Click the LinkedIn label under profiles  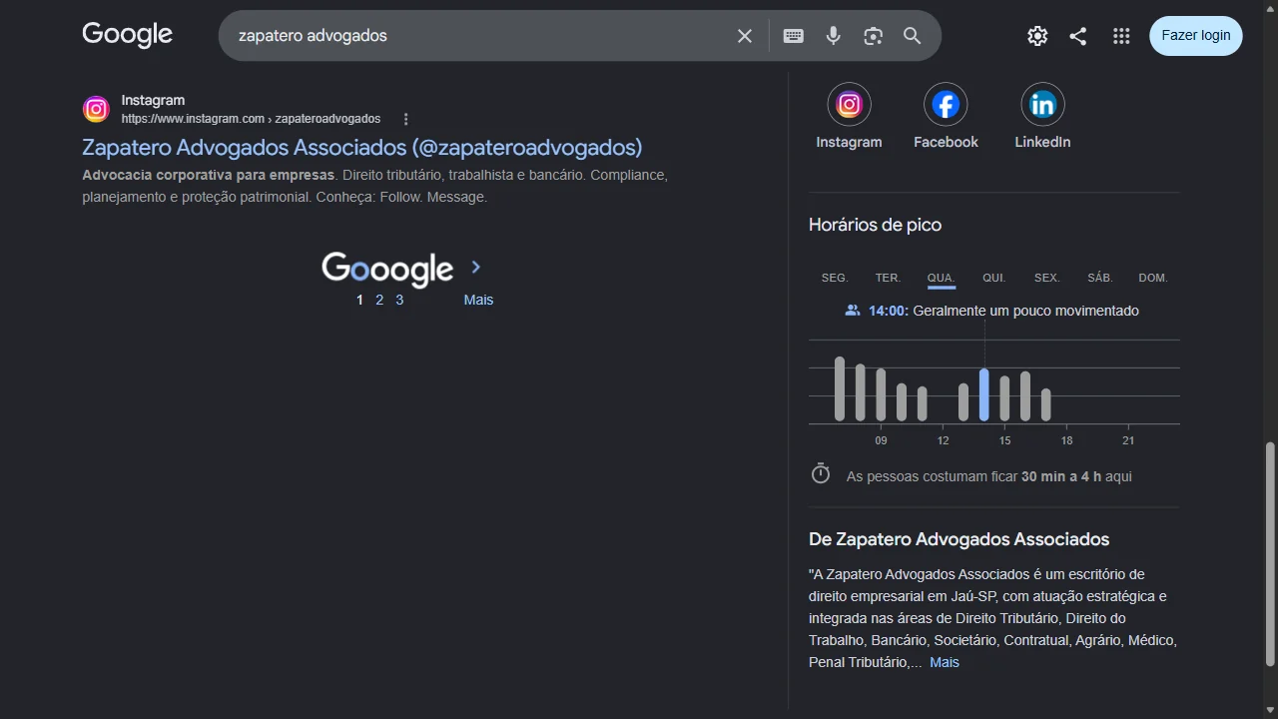tap(1042, 142)
